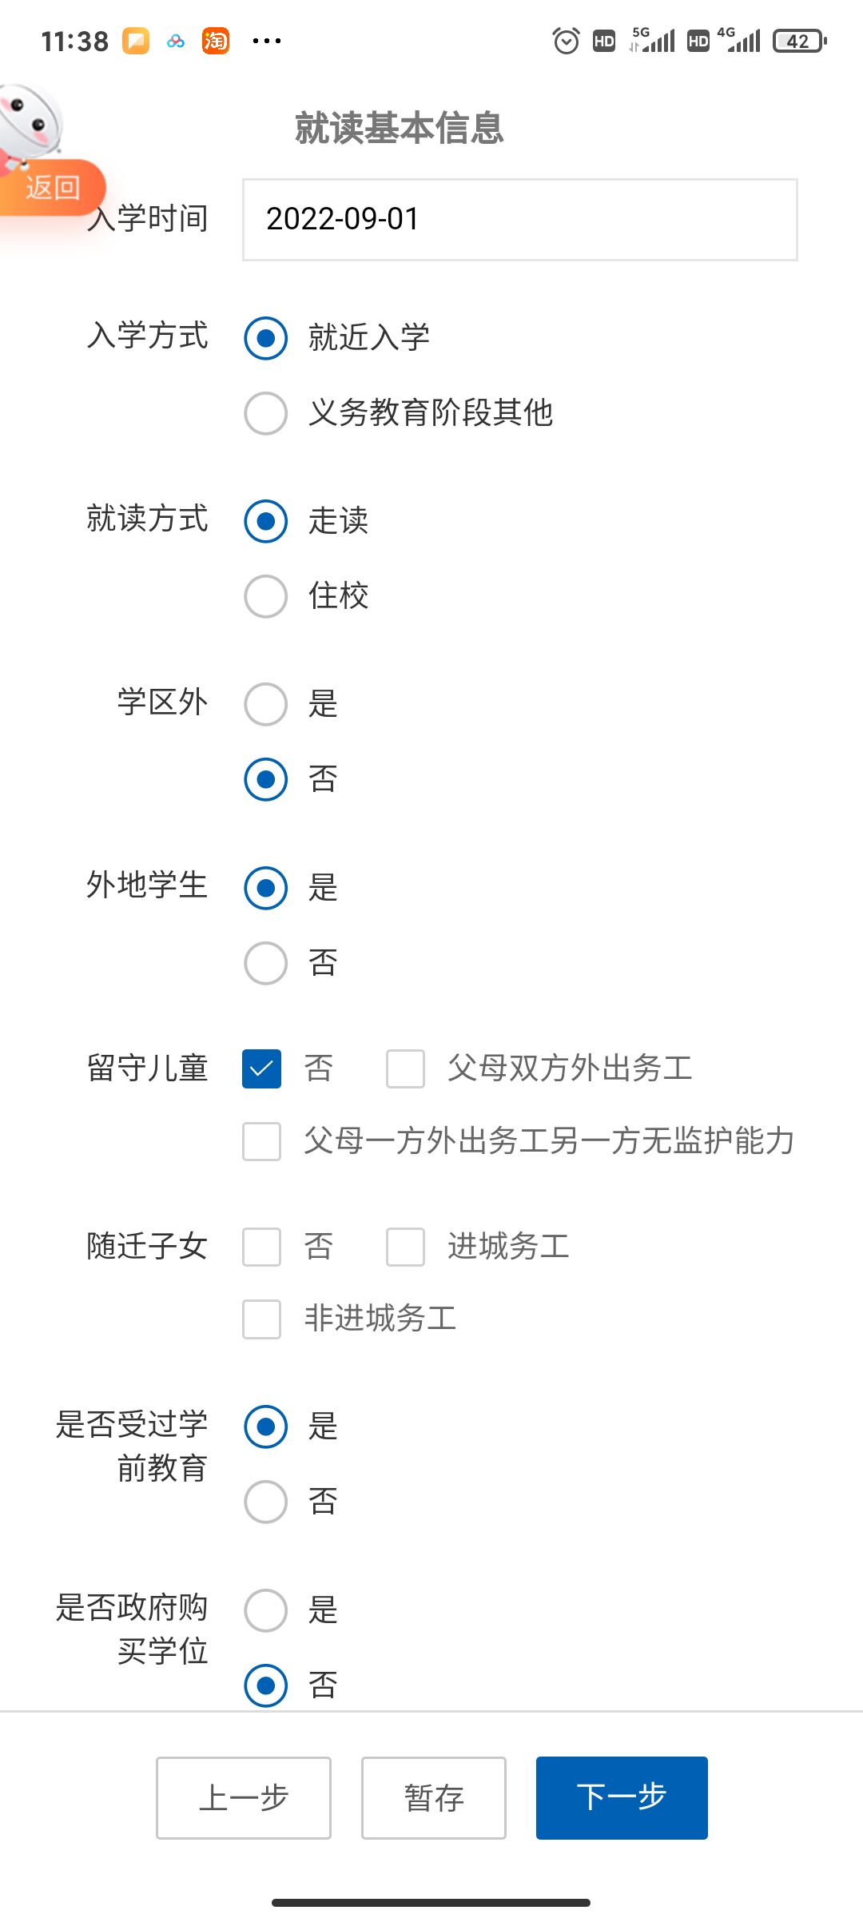Screen dimensions: 863x1918
Task: Tap the 5G signal strength icon
Action: (x=652, y=40)
